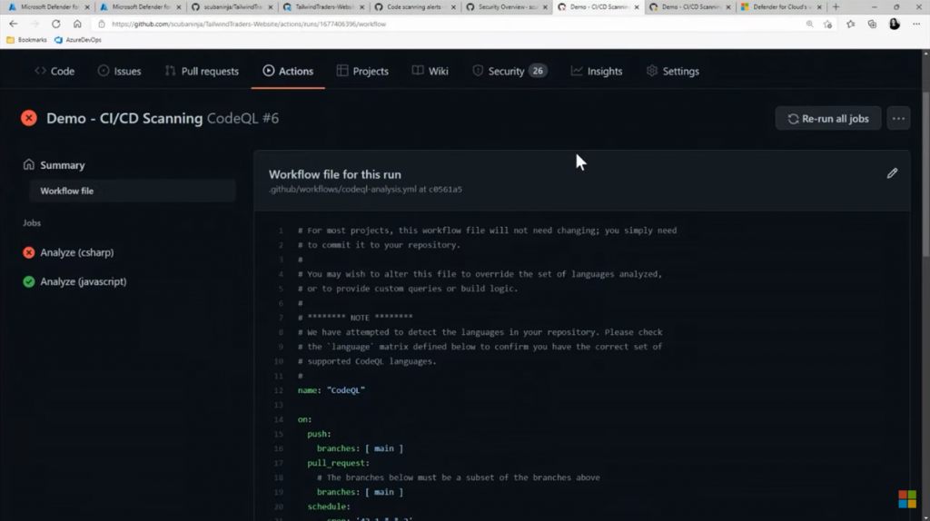The height and width of the screenshot is (521, 930).
Task: Click the Insights graph icon
Action: [x=577, y=71]
